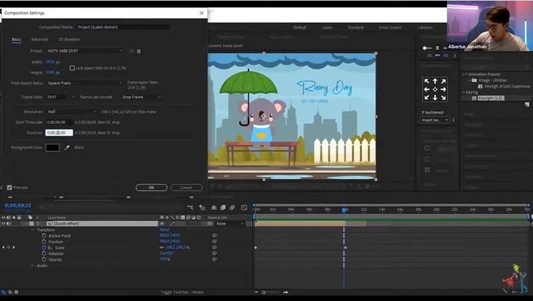Screen dimensions: 533x301
Task: Pick background color with the eyedropper
Action: click(x=67, y=147)
